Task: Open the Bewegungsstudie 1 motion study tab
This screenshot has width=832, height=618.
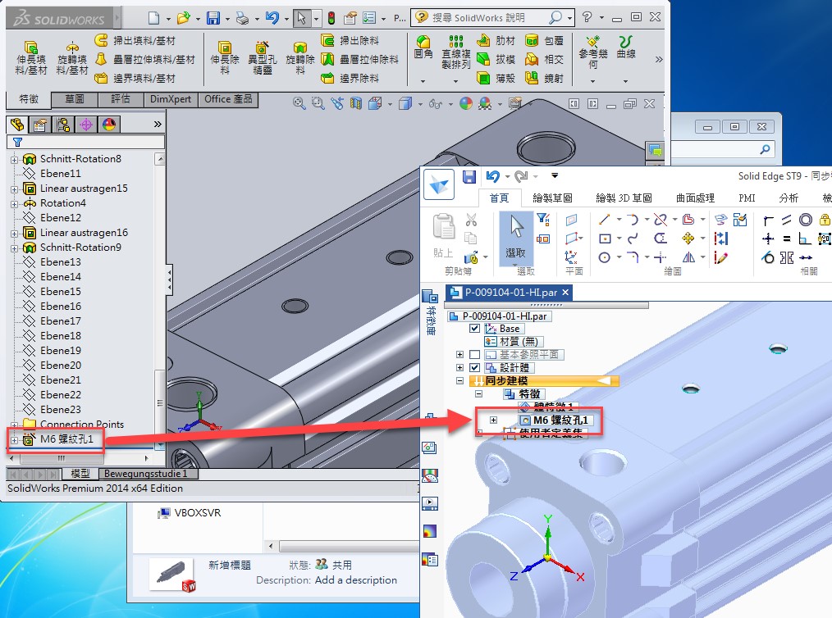Action: click(145, 473)
